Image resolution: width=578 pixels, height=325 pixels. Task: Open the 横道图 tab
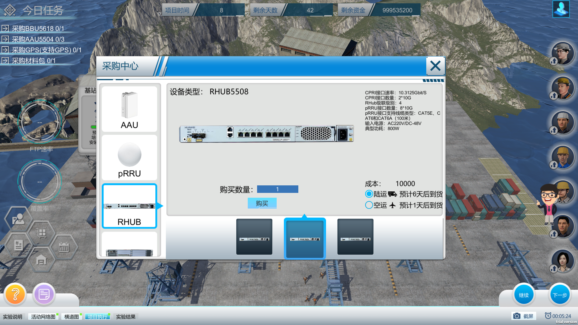[72, 317]
